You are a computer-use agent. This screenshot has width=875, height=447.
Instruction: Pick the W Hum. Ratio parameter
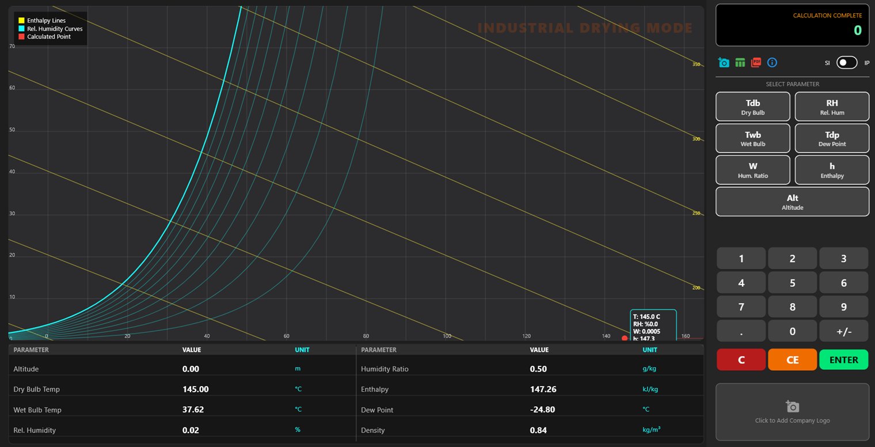click(x=752, y=170)
